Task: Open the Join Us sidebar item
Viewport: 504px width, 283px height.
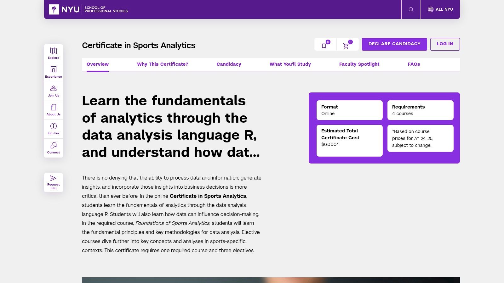Action: 54,91
